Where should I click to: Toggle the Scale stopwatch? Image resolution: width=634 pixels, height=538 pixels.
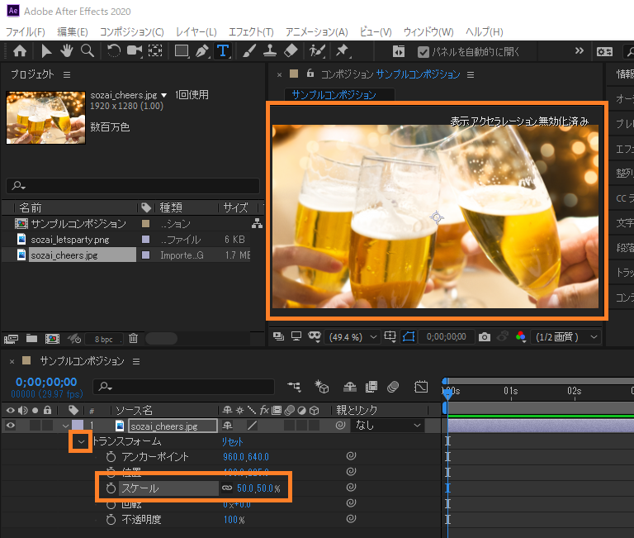pyautogui.click(x=111, y=488)
